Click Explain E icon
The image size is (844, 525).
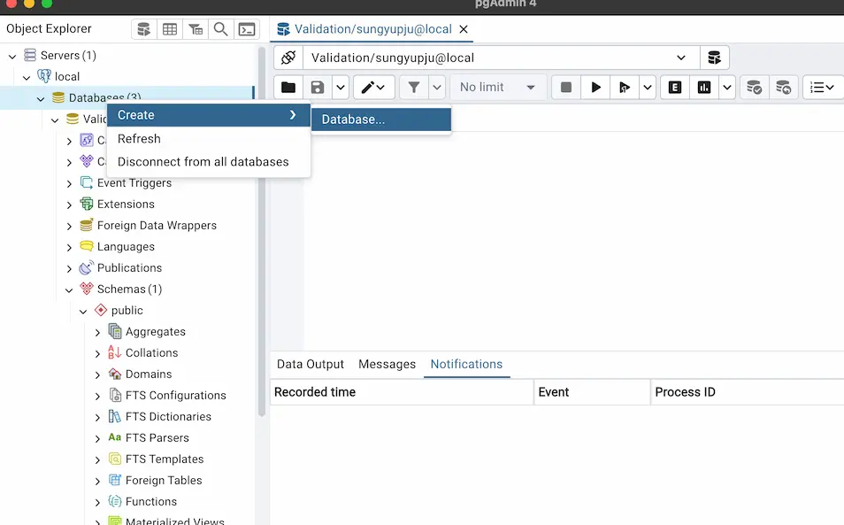(675, 88)
